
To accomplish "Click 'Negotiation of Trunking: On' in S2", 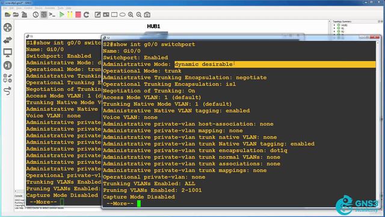I will (x=149, y=91).
